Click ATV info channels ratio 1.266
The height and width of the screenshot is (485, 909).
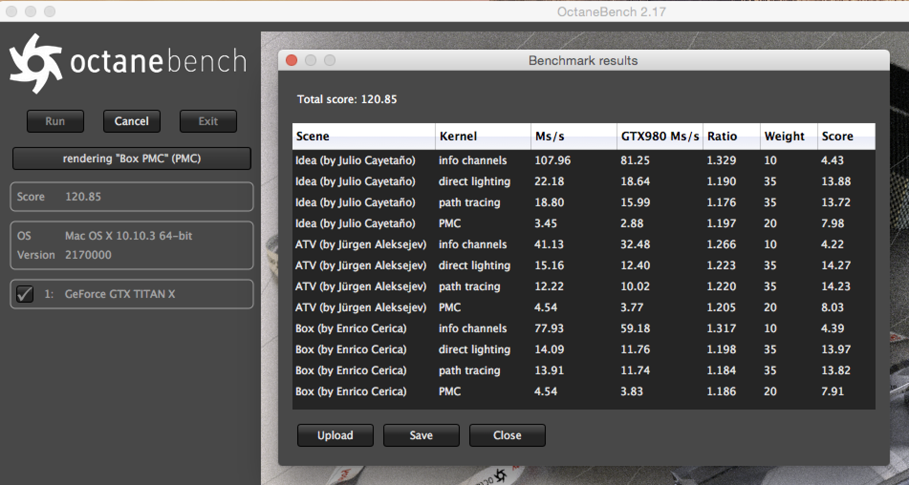coord(721,244)
